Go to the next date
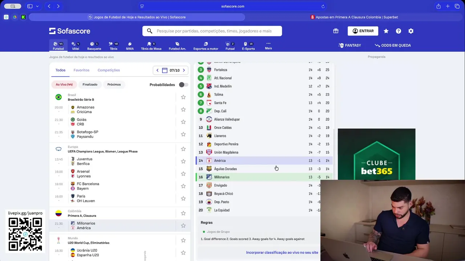 pos(184,70)
